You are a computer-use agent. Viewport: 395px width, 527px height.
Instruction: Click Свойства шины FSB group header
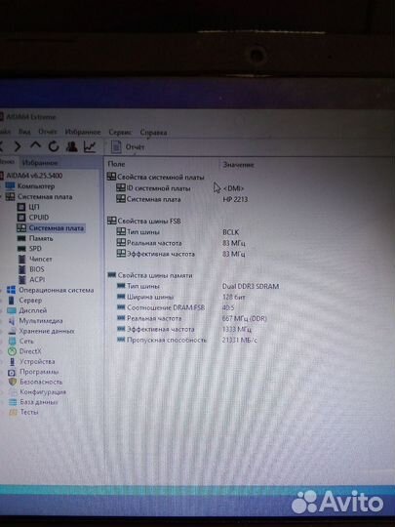[149, 221]
